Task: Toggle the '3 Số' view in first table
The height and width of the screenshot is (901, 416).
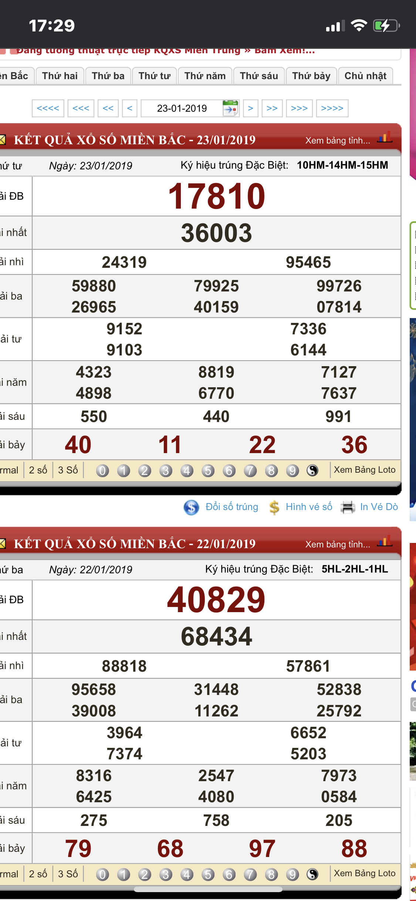Action: click(68, 470)
